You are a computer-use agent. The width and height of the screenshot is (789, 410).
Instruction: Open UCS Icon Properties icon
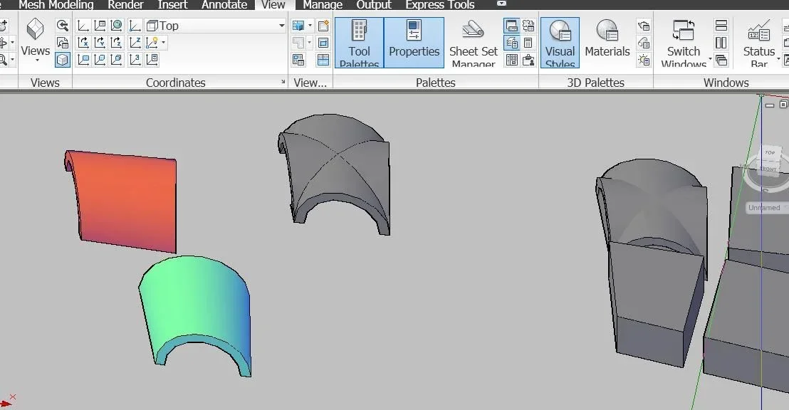click(x=152, y=60)
